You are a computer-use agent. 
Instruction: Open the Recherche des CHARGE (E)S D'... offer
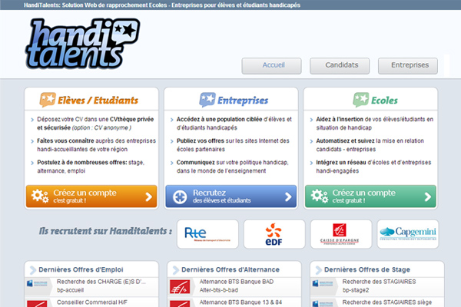click(91, 286)
